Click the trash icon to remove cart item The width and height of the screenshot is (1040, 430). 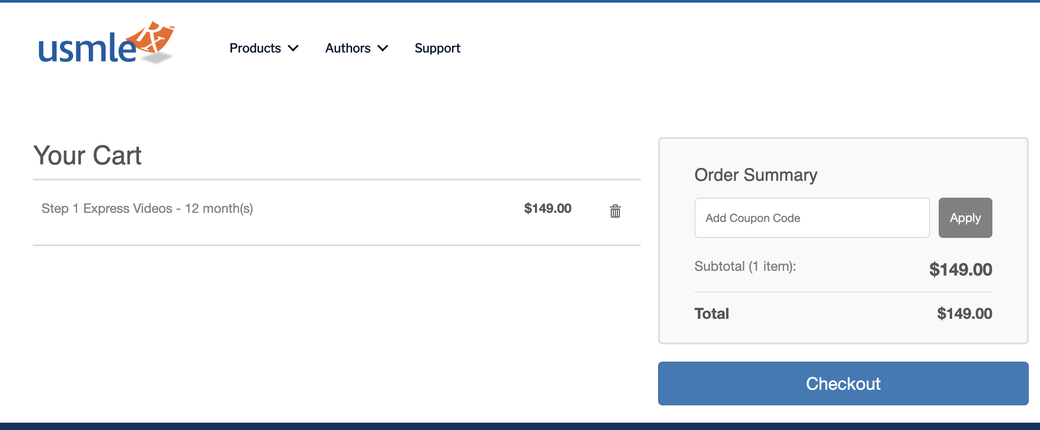pos(615,212)
